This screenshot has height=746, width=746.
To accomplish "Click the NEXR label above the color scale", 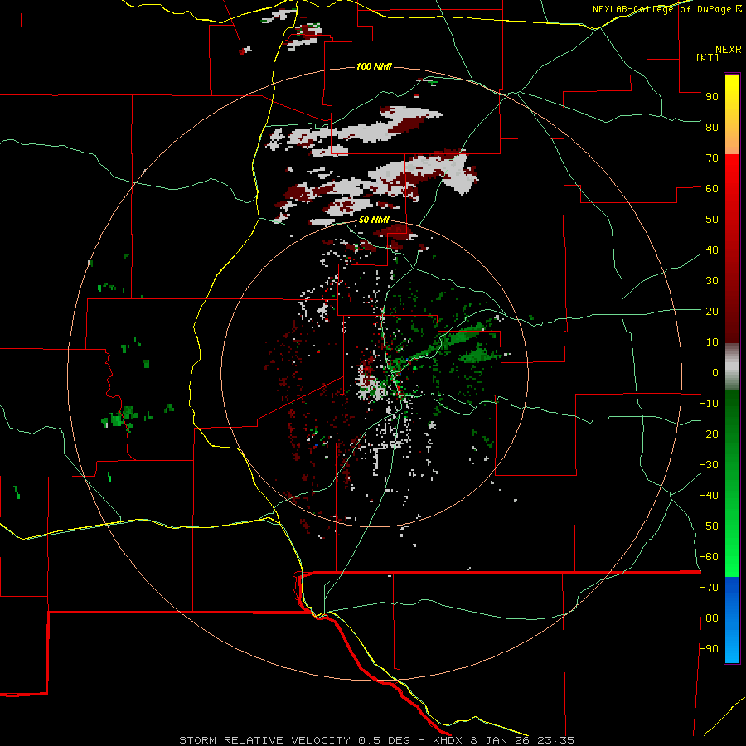I will coord(729,50).
